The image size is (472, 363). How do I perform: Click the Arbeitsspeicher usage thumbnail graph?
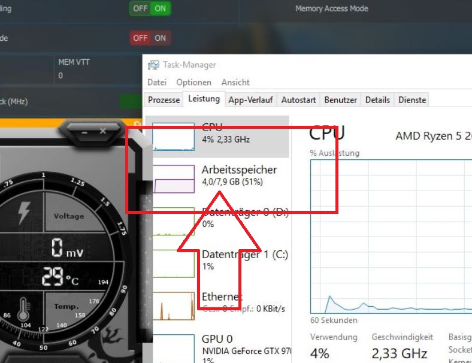pos(174,179)
